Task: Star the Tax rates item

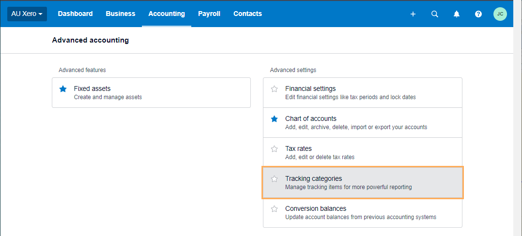Action: (274, 148)
